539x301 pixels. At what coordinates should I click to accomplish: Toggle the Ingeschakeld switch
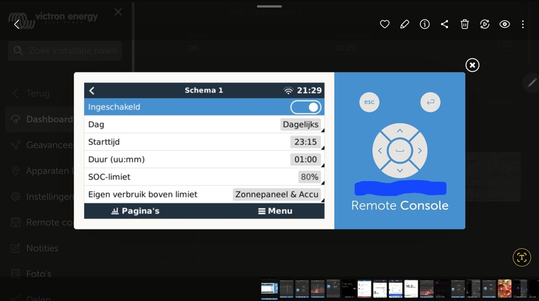click(x=306, y=107)
